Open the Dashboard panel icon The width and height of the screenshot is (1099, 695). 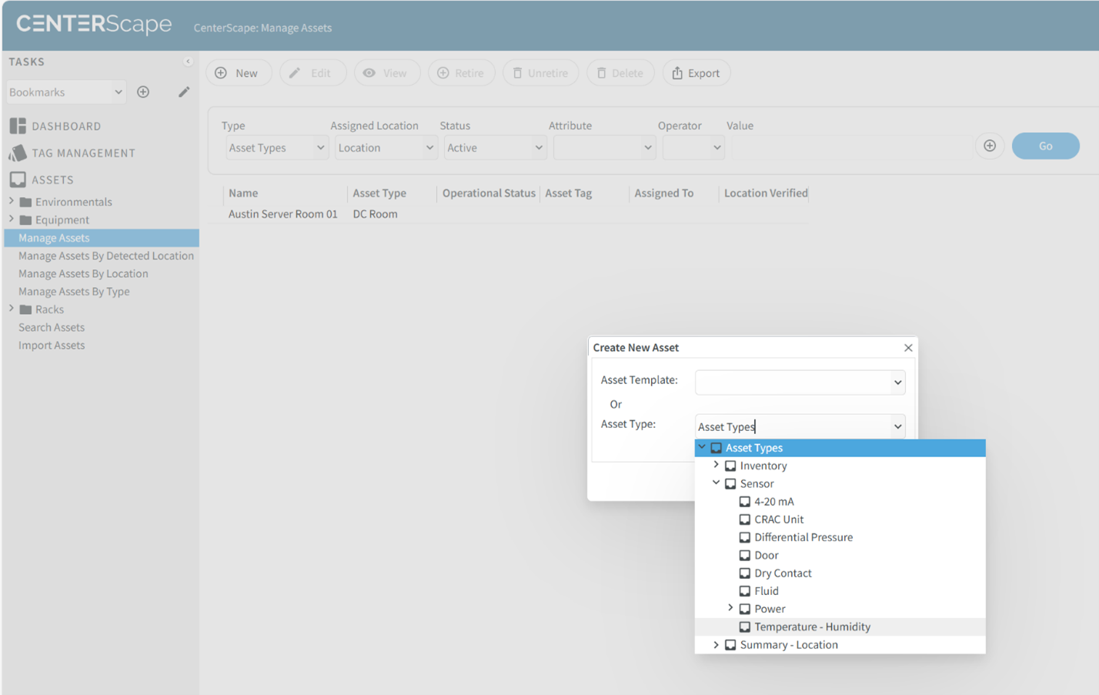[16, 125]
